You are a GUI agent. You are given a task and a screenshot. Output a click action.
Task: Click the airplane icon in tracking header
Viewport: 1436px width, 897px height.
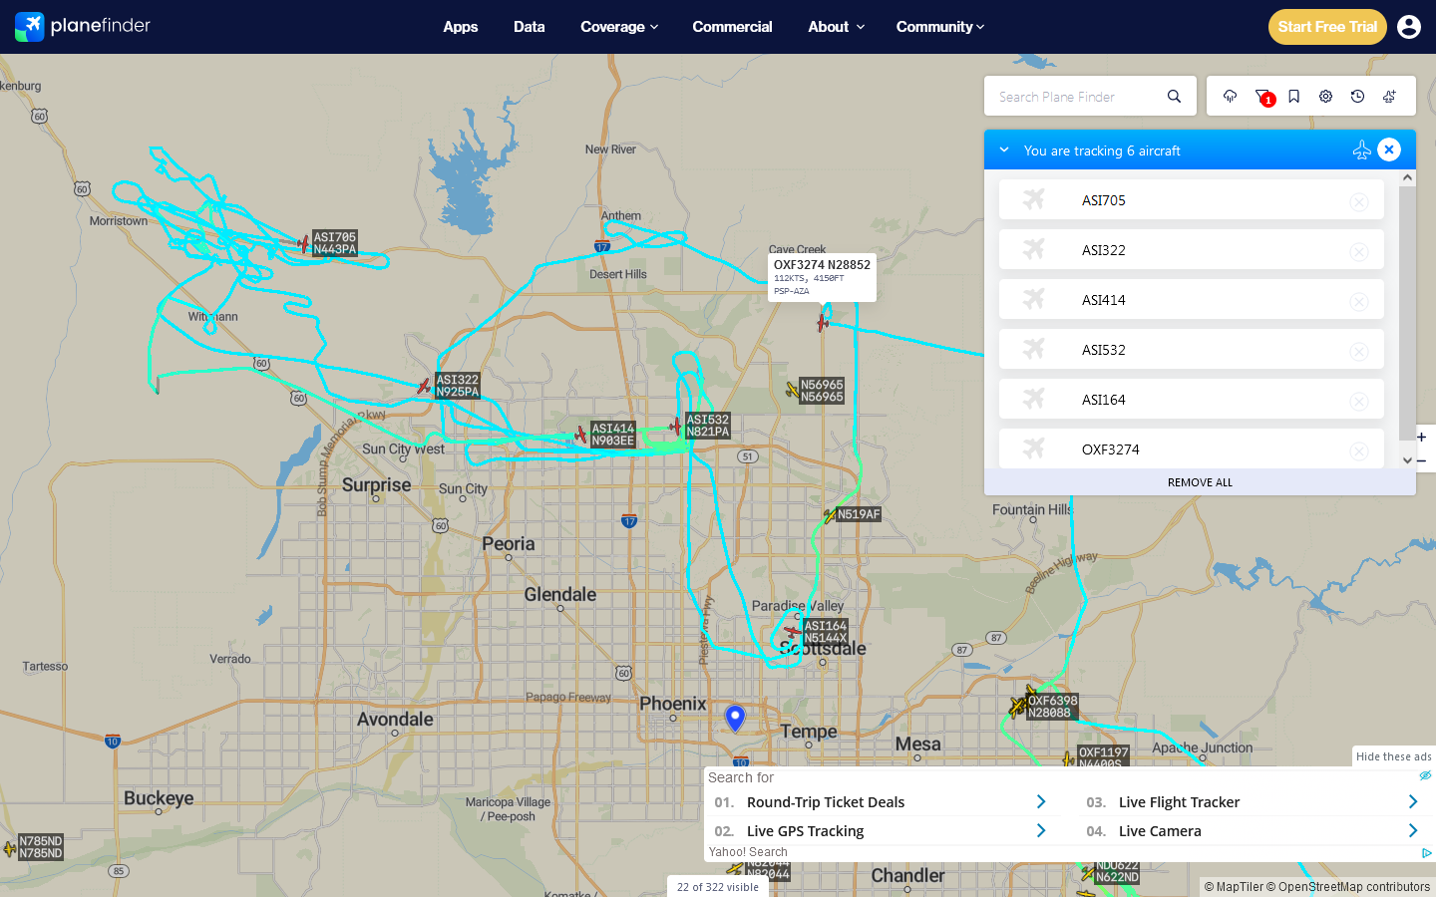pos(1361,149)
